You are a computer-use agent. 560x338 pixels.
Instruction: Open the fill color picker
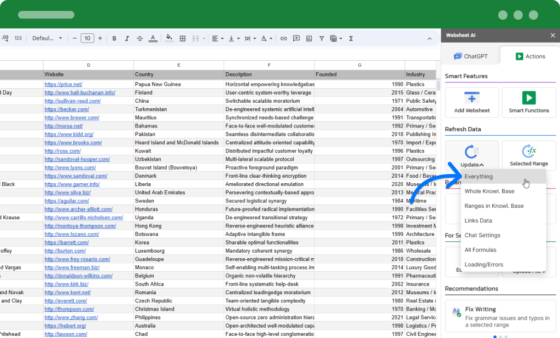coord(169,38)
